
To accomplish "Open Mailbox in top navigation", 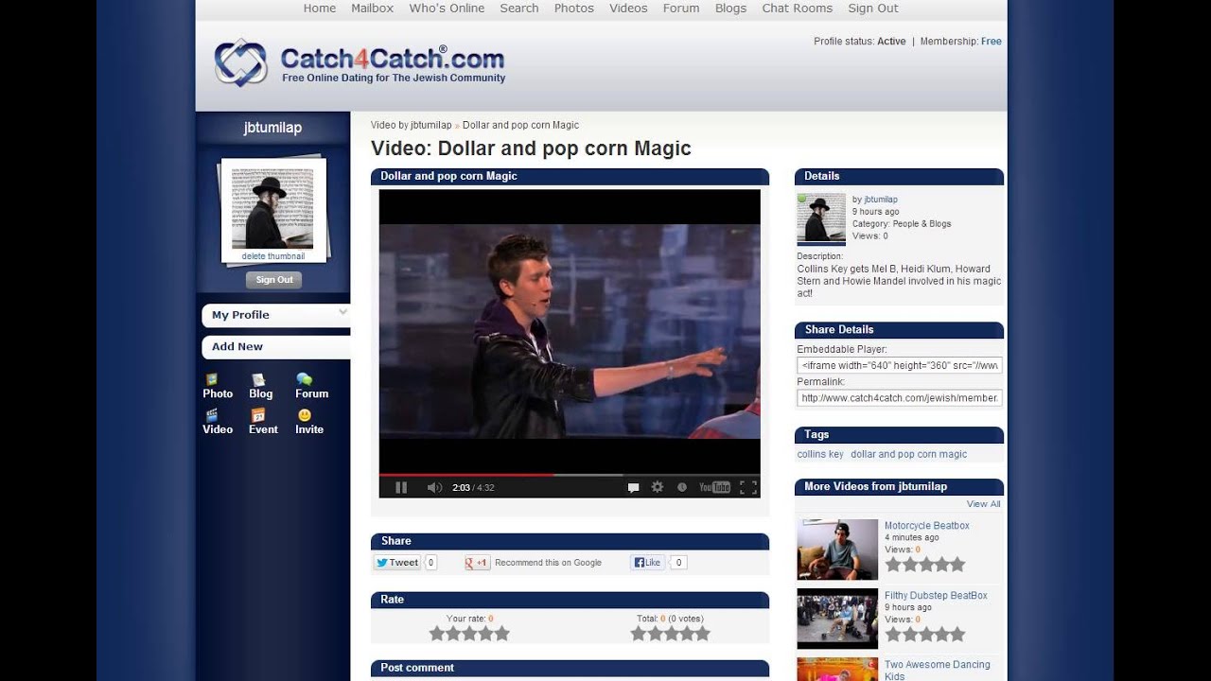I will click(372, 9).
